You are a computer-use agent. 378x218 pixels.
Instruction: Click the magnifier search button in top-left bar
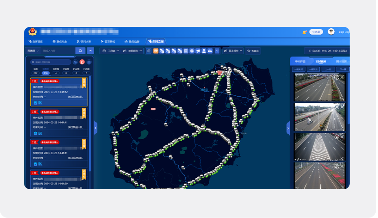80,51
